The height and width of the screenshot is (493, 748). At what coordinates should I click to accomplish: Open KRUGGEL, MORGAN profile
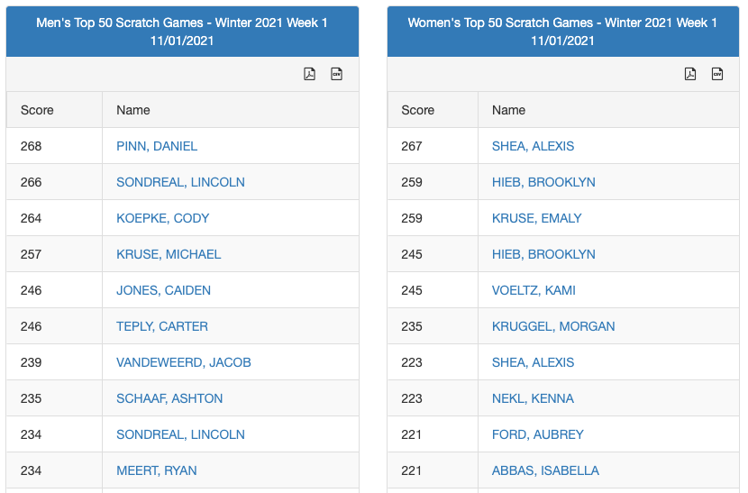tap(553, 326)
